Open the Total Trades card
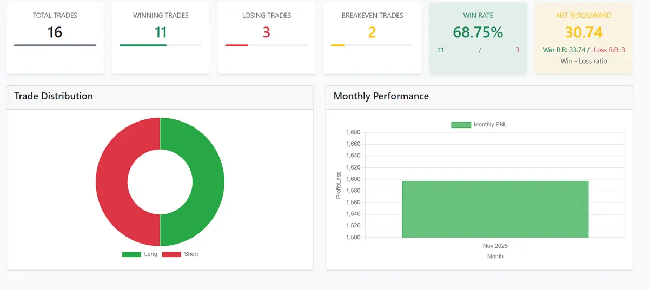 point(55,38)
